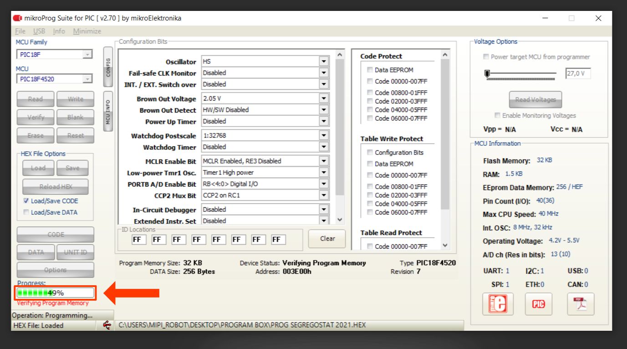Close the mikroProg Suite window

pyautogui.click(x=598, y=18)
